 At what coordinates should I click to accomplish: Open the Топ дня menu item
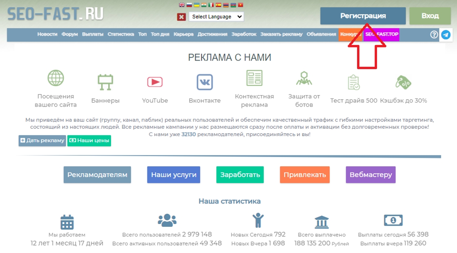160,34
